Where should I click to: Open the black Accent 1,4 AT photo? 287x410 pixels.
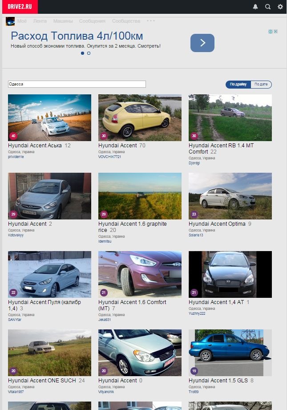pos(230,274)
